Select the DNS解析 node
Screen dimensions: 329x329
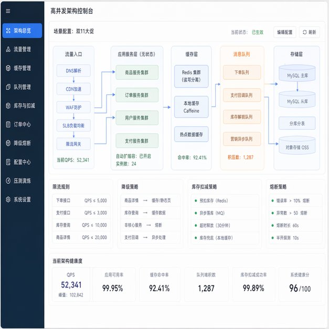[x=73, y=71]
